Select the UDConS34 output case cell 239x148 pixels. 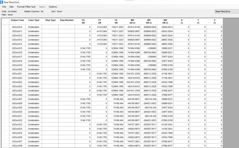click(x=17, y=129)
